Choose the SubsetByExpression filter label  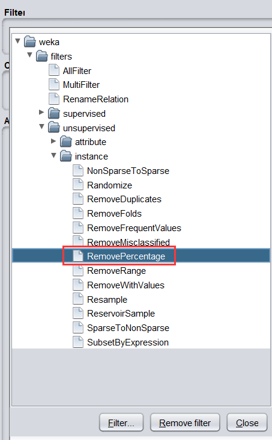[128, 342]
